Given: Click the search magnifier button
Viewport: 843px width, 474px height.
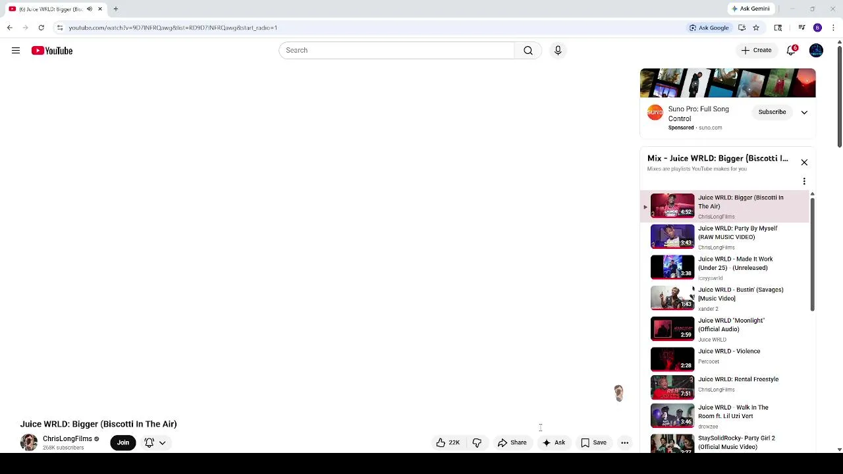Looking at the screenshot, I should pos(528,51).
